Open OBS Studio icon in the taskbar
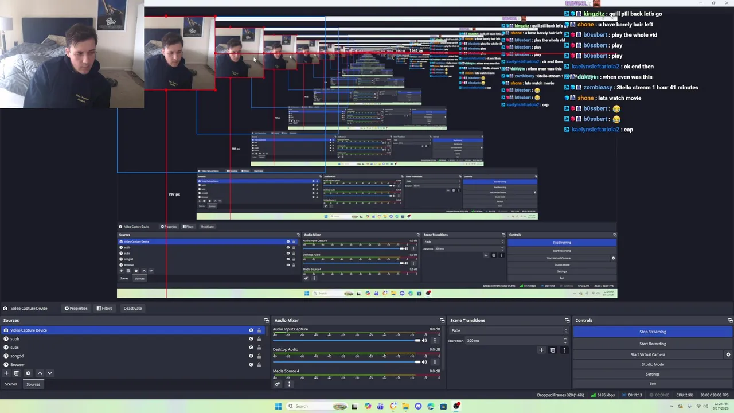The height and width of the screenshot is (413, 734). (x=456, y=406)
